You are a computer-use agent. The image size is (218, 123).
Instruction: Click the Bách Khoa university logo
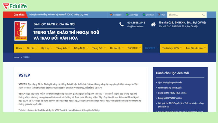21,31
